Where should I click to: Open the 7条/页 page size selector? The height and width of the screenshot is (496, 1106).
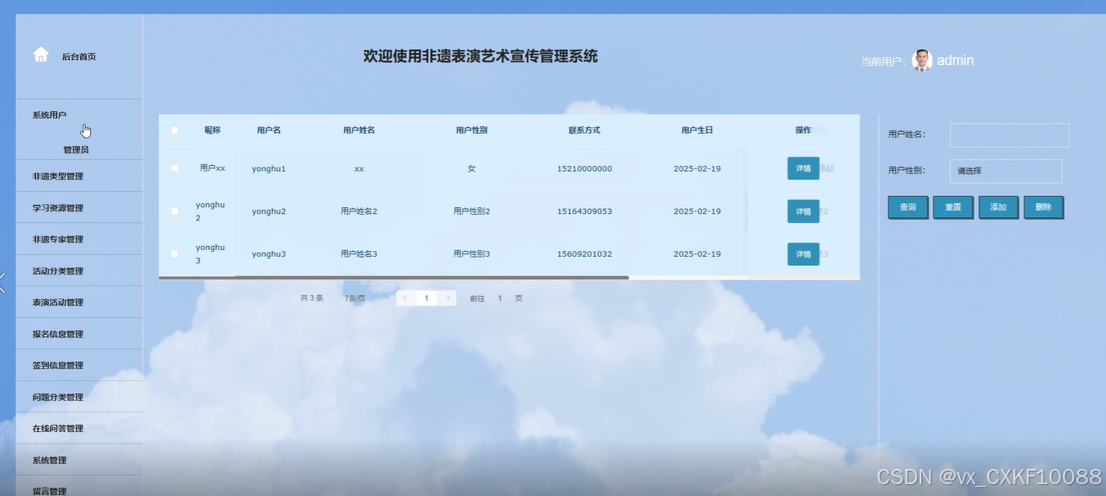354,298
